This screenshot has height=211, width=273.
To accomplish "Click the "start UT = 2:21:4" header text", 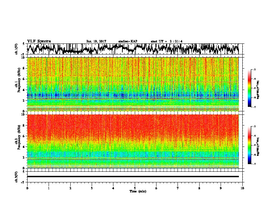I will [x=166, y=41].
